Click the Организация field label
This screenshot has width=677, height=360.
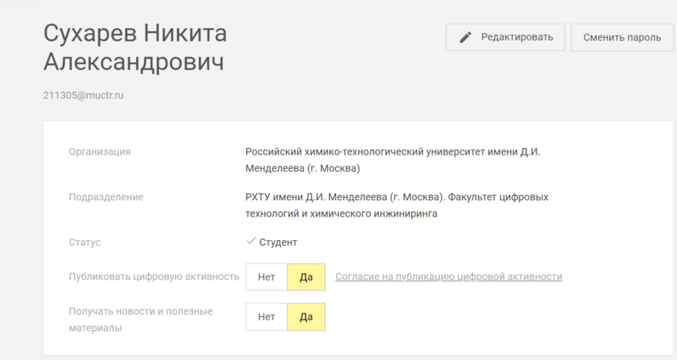[x=99, y=151]
